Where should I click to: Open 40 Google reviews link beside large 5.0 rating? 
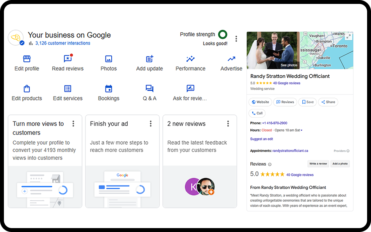pyautogui.click(x=300, y=175)
